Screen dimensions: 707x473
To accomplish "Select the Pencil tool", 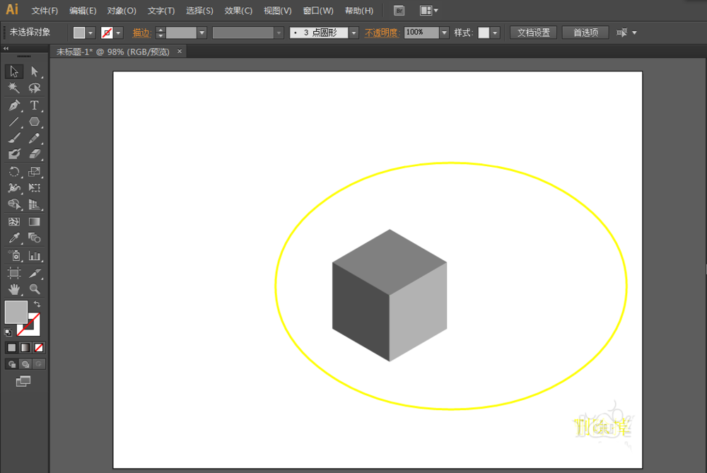I will (x=34, y=138).
